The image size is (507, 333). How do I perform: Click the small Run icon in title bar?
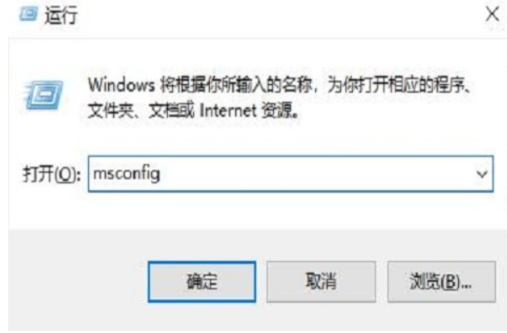(29, 15)
